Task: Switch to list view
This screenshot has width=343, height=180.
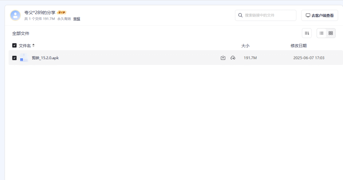Action: 322,33
